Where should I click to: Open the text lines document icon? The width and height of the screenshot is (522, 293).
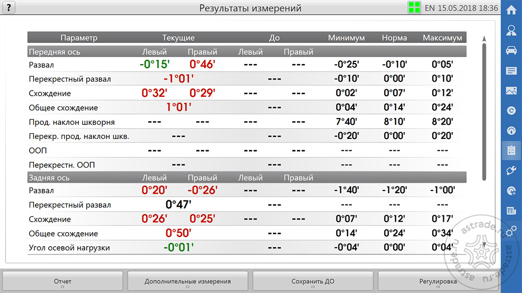(512, 71)
